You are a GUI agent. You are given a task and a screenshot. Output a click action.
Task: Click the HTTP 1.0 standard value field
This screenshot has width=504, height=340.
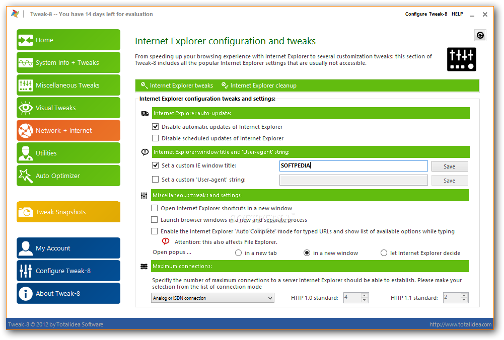(352, 298)
